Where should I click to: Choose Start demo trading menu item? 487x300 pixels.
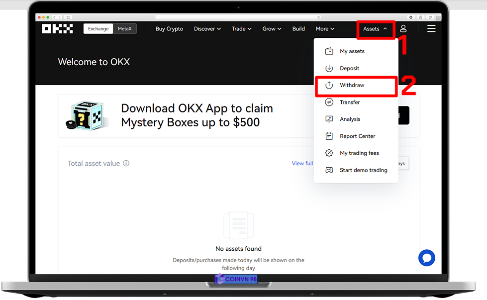pyautogui.click(x=363, y=170)
